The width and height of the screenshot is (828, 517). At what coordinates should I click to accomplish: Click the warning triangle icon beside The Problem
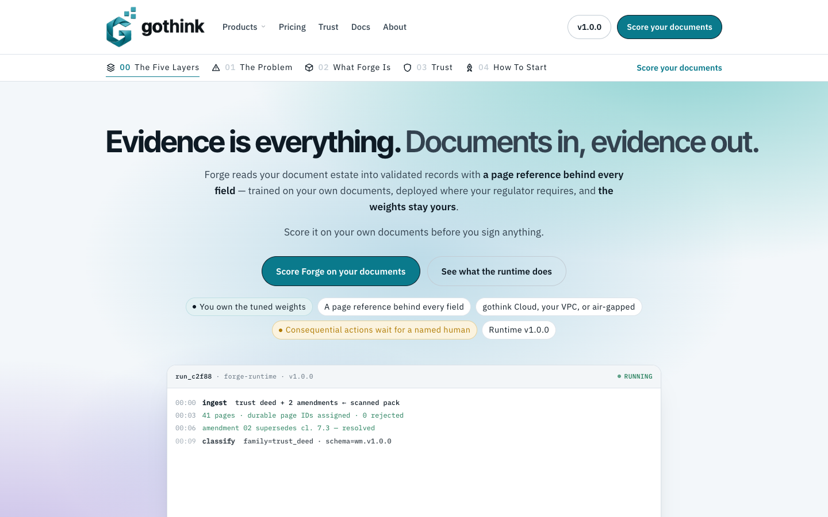216,68
